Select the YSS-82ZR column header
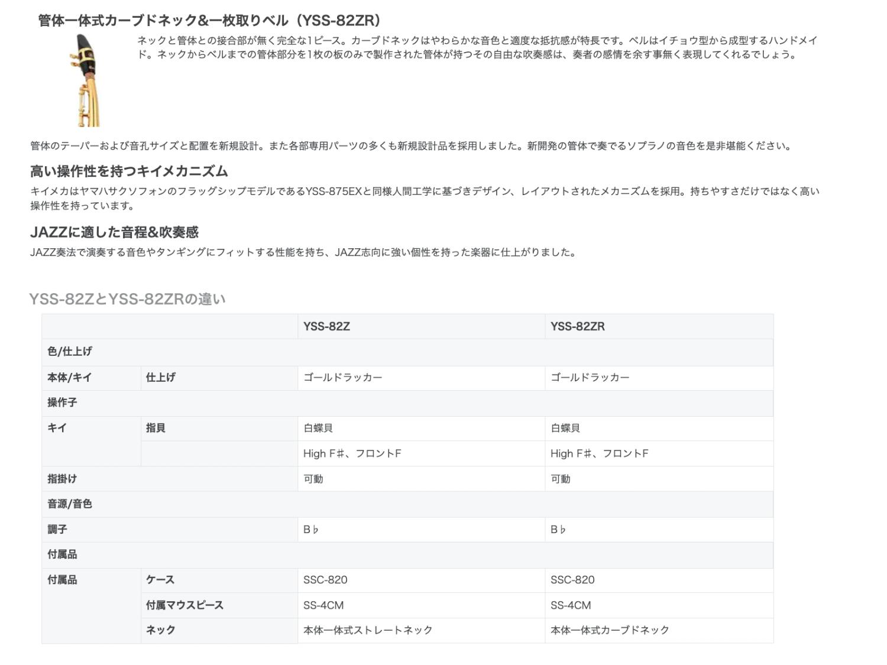The width and height of the screenshot is (887, 665). click(x=577, y=326)
